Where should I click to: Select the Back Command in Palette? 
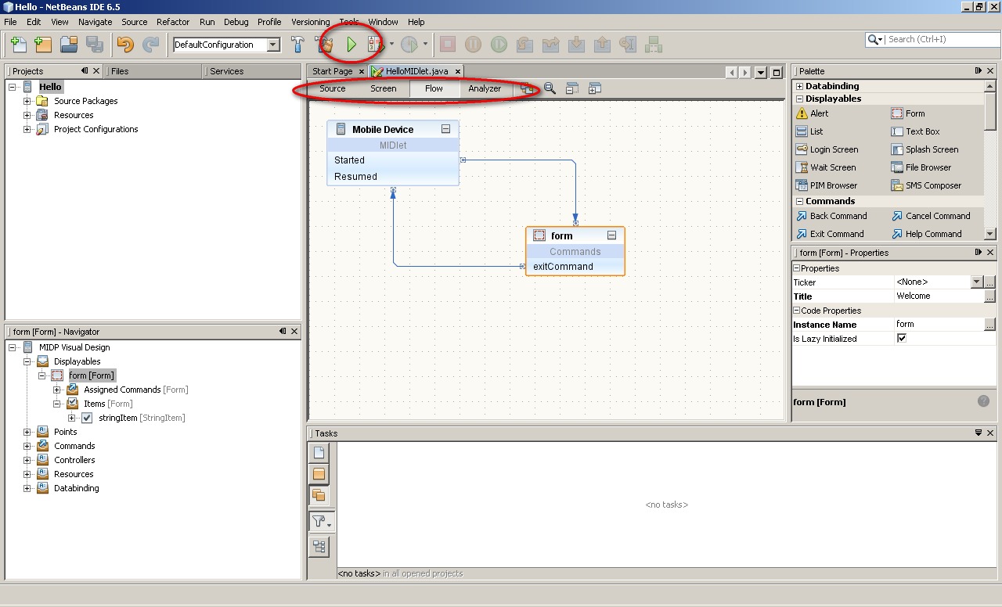click(831, 216)
